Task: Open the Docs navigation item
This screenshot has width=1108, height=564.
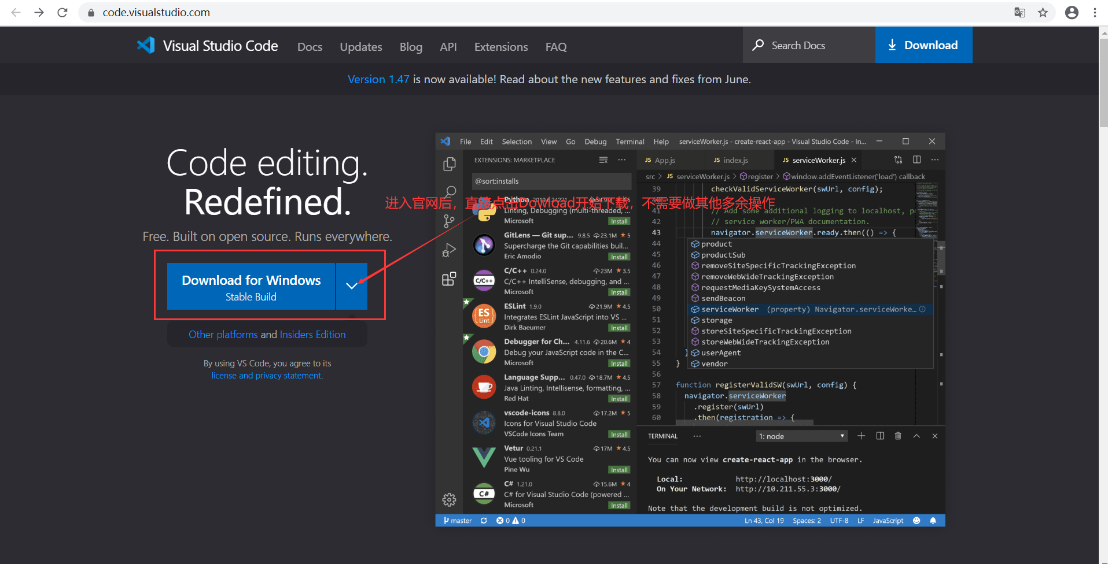Action: [310, 47]
